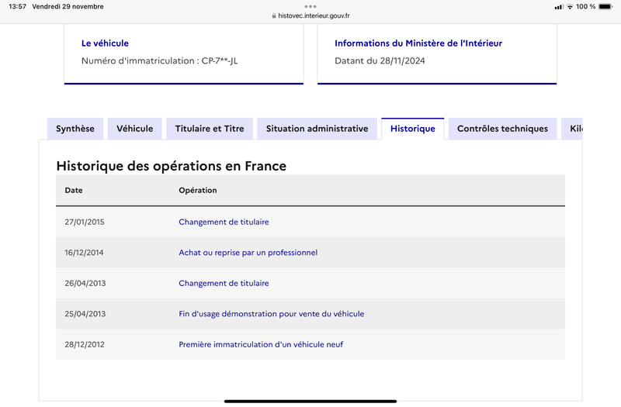This screenshot has width=621, height=407.
Task: Open the Contrôles techniques tab
Action: pyautogui.click(x=502, y=129)
